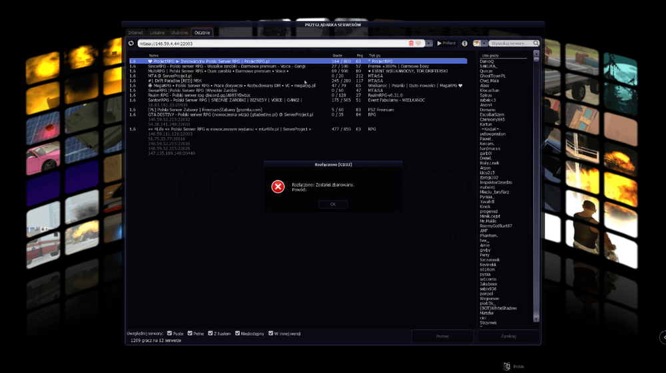Select the #1 Drift Paradise [RED] MSK row

coord(298,80)
